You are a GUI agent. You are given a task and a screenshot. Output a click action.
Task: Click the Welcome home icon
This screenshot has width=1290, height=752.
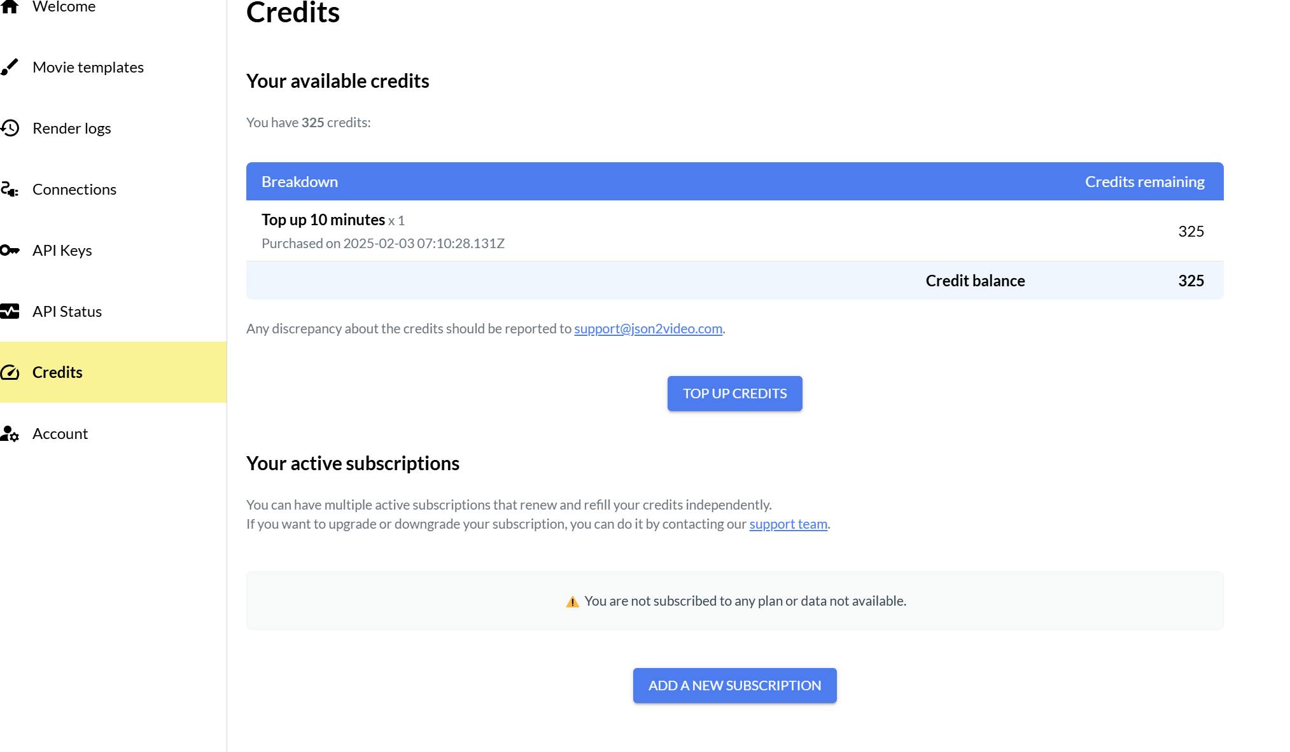click(x=10, y=6)
